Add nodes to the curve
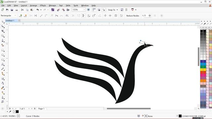The image size is (212, 119). 21,16
